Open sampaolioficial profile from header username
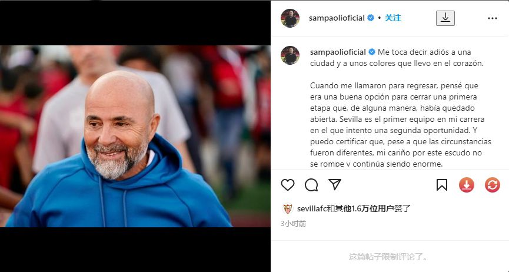Viewport: 509px width, 272px height. [x=337, y=18]
